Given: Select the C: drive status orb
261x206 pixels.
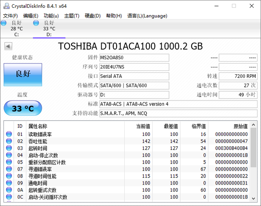Looking at the screenshot, I should (x=4, y=23).
